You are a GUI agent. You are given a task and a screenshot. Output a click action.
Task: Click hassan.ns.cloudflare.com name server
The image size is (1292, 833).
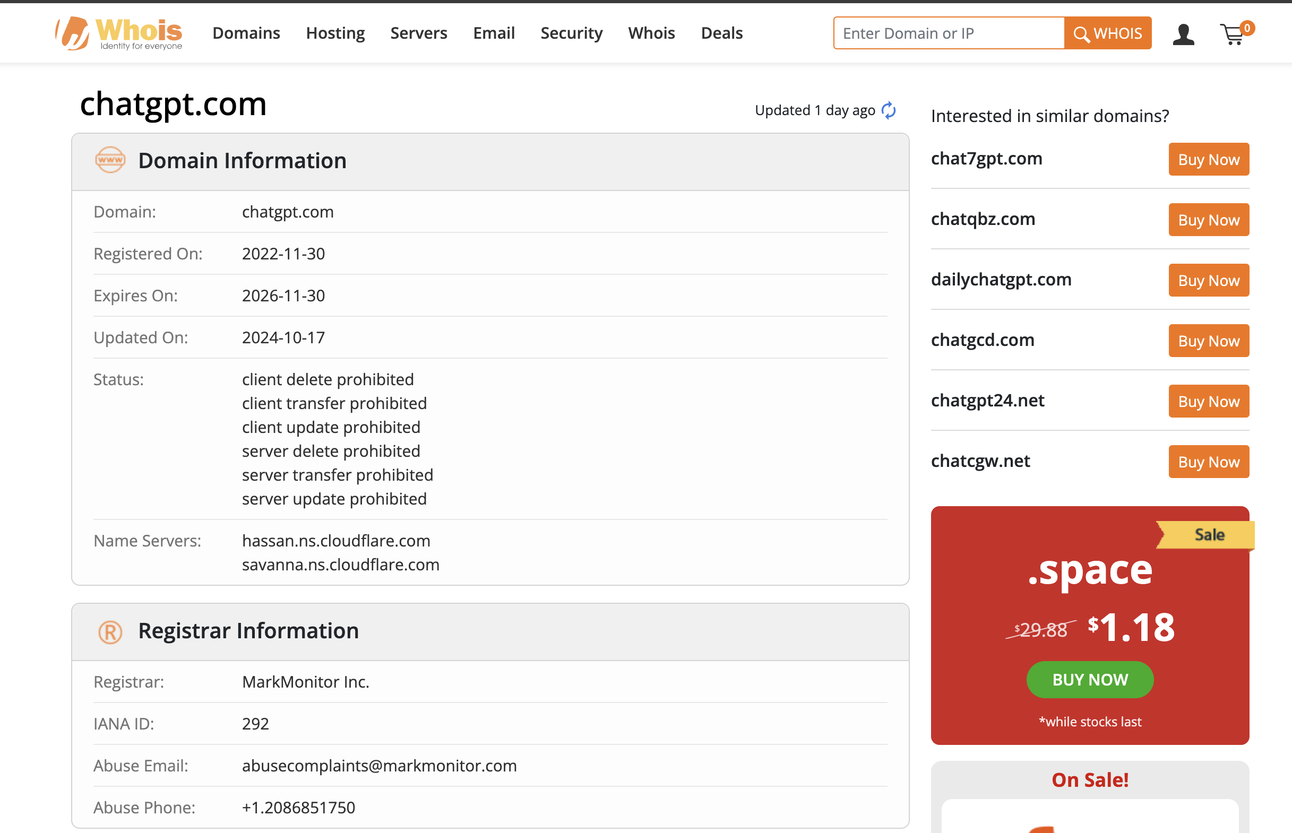coord(336,541)
